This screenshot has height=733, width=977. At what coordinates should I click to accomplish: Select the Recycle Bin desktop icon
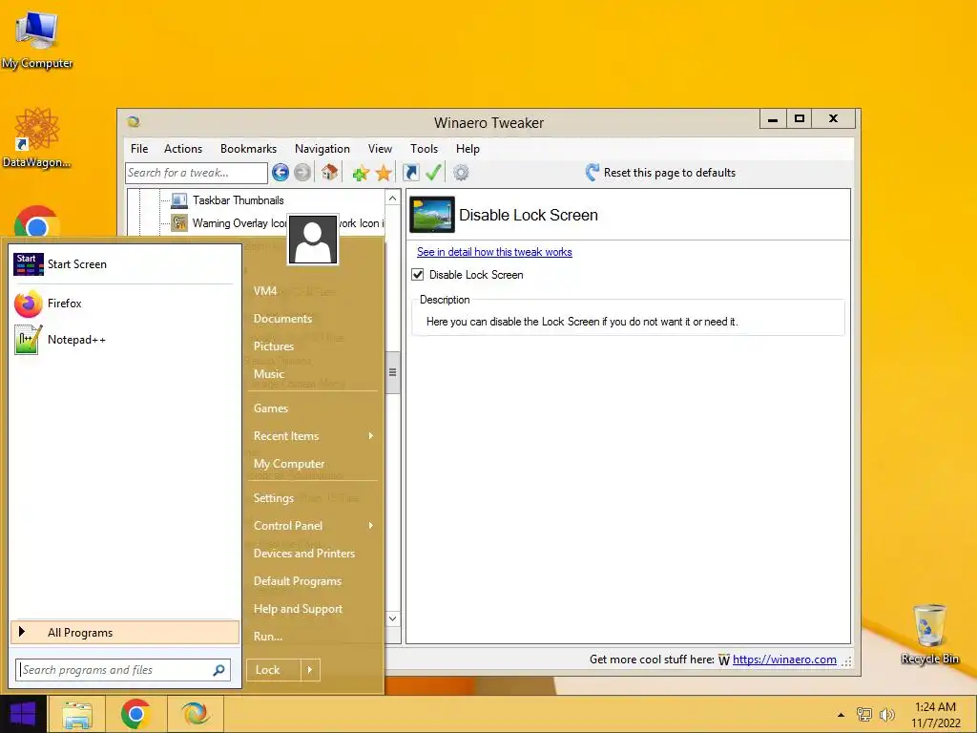[x=929, y=634]
